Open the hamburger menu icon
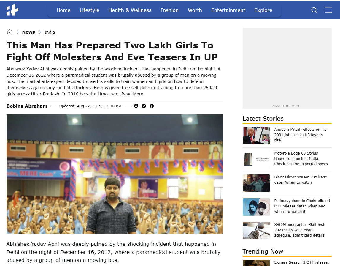 point(328,10)
